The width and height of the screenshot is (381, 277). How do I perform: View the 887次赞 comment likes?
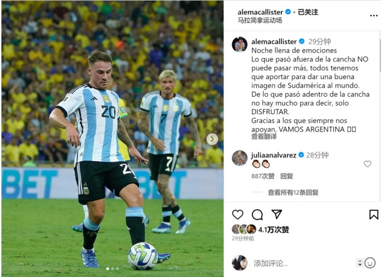point(263,176)
